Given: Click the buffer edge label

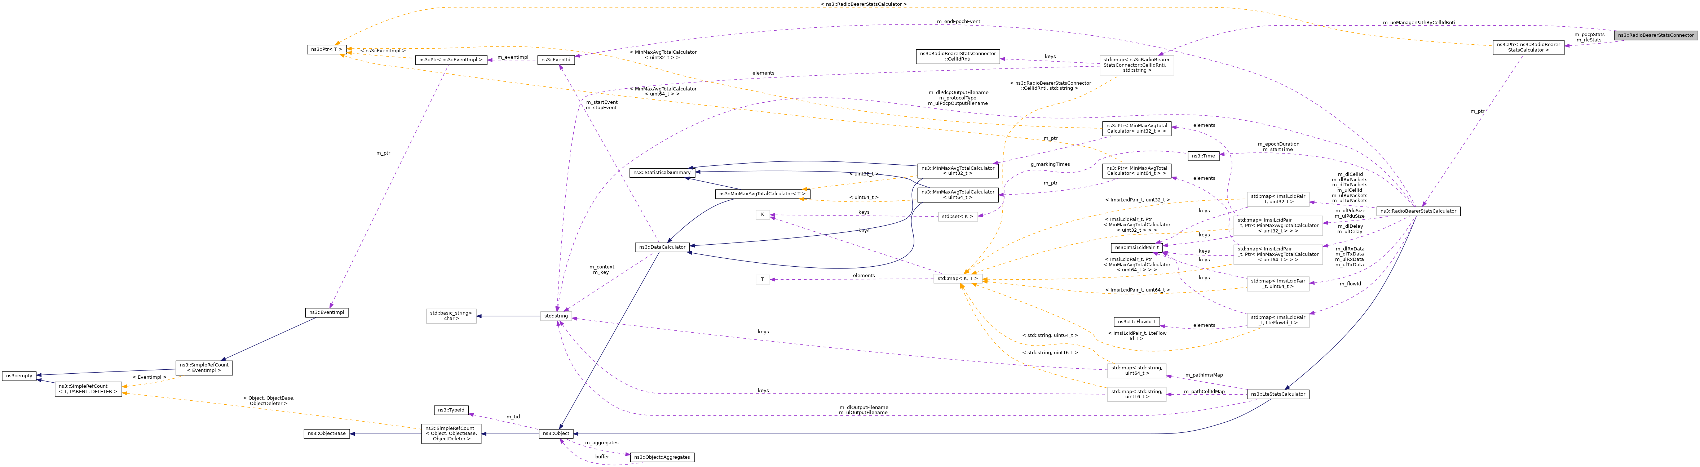Looking at the screenshot, I should (602, 457).
